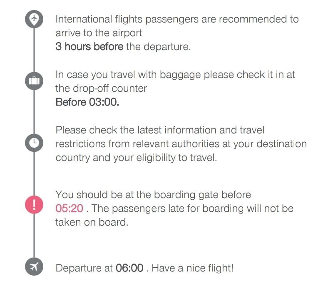This screenshot has width=328, height=289.
Task: Click the 'Before 03:00.' baggage deadline text
Action: pyautogui.click(x=87, y=102)
